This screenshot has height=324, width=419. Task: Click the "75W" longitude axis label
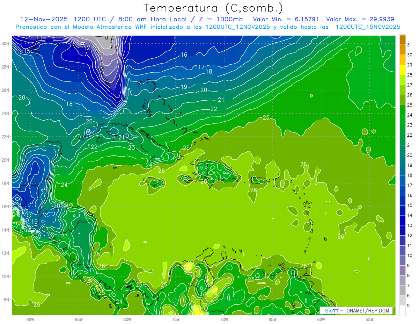point(176,319)
